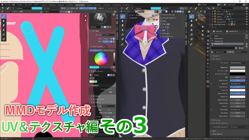249x140 pixels.
Task: Add a material slot with the plus button
Action: (x=247, y=36)
